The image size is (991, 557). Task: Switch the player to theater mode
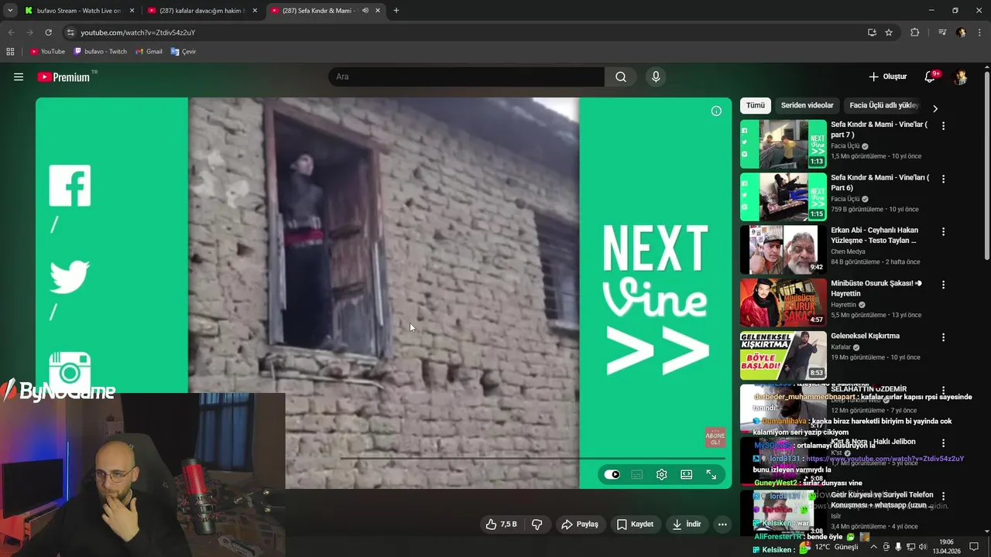(x=686, y=474)
